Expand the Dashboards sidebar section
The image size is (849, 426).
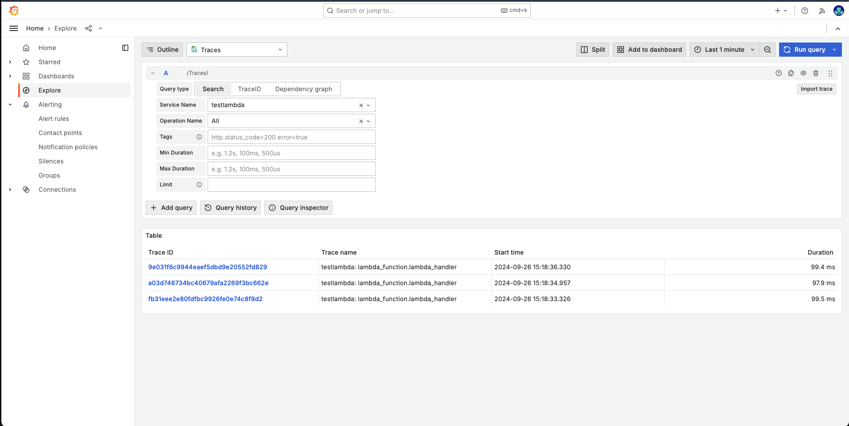pos(10,76)
